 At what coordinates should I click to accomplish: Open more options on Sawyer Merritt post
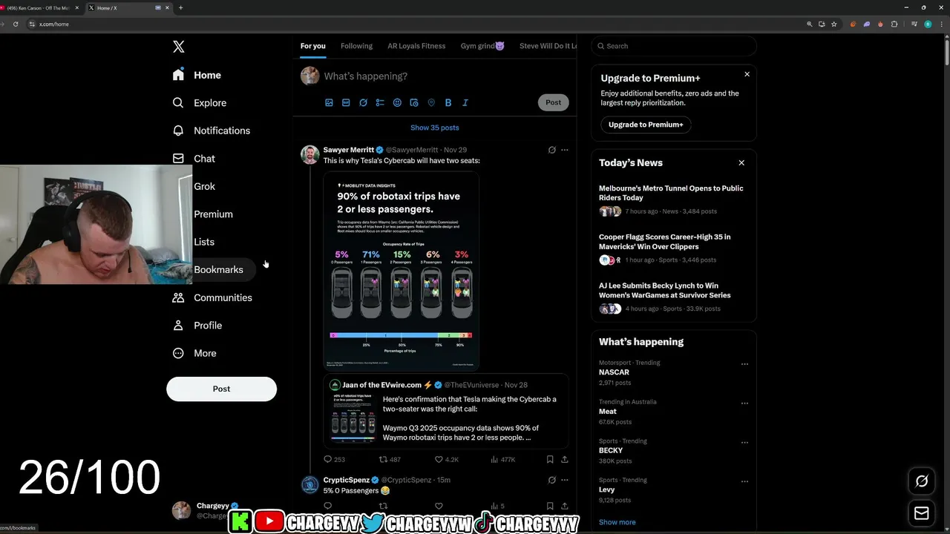565,150
